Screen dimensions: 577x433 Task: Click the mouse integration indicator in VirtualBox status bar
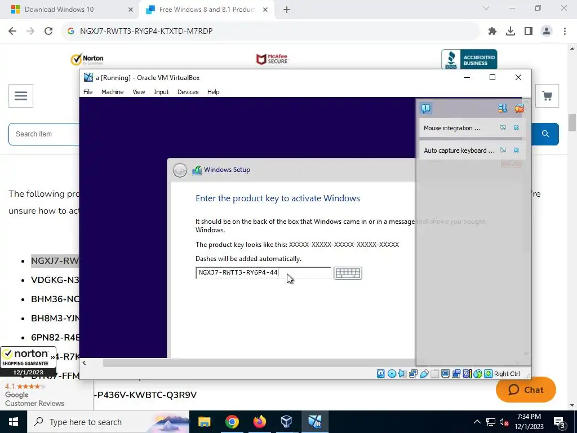click(x=478, y=374)
